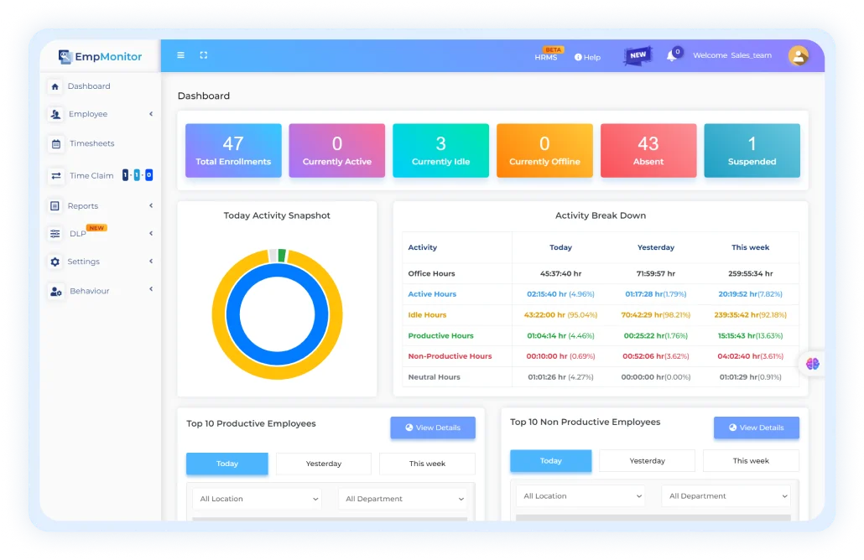Image resolution: width=864 pixels, height=560 pixels.
Task: Click the brain icon on right edge
Action: pos(812,364)
